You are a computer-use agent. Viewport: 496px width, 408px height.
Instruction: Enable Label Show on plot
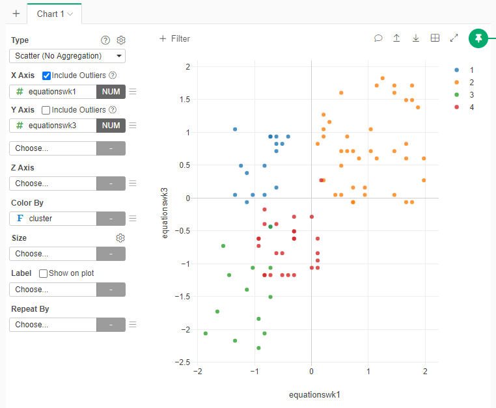[x=44, y=273]
